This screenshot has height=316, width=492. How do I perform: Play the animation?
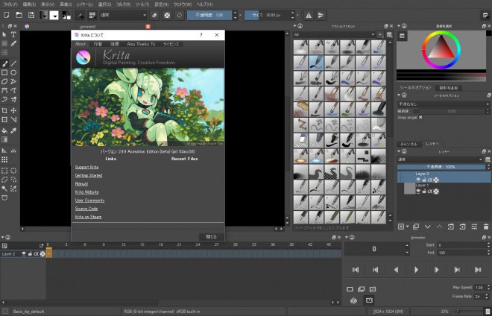coord(417,270)
